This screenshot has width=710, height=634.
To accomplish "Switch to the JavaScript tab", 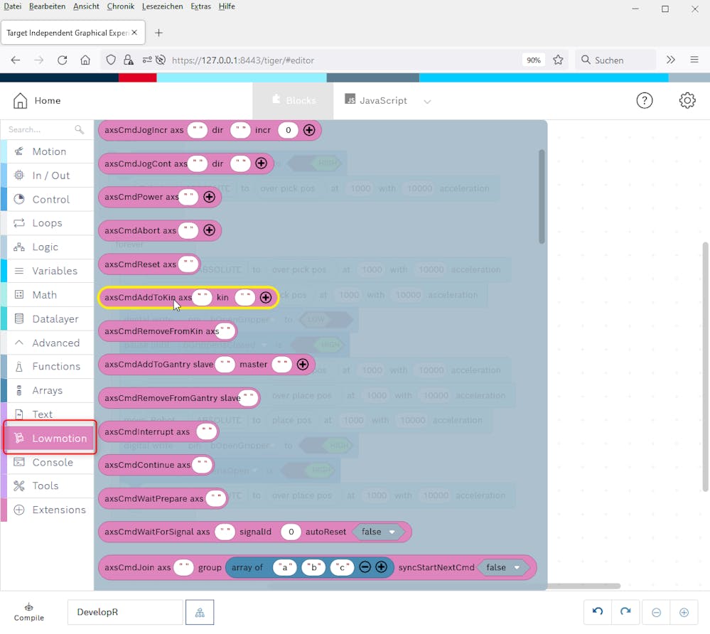I will tap(376, 101).
